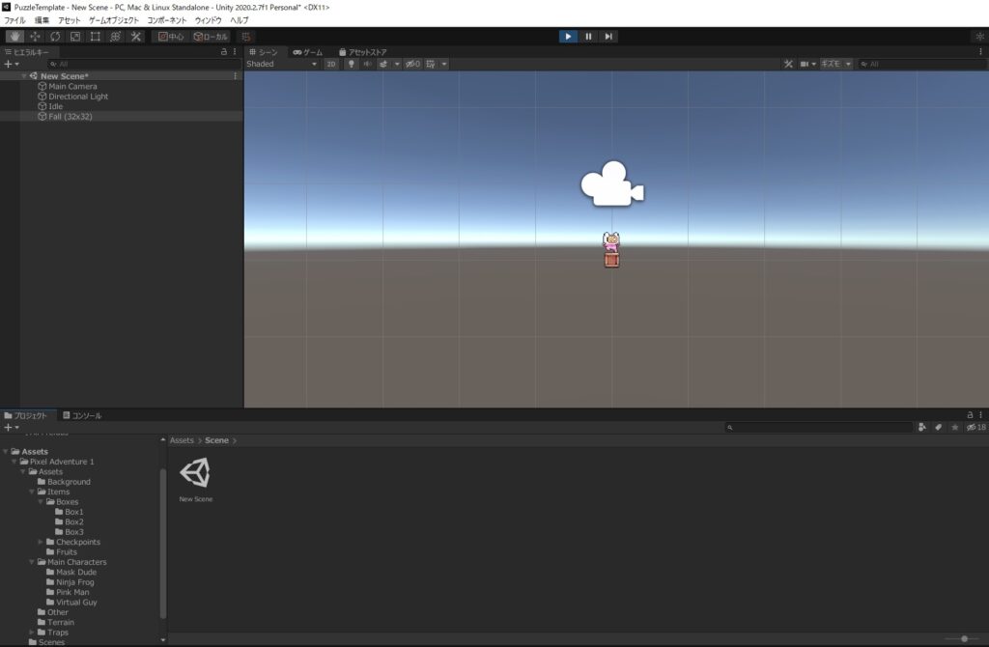Image resolution: width=989 pixels, height=647 pixels.
Task: Open Hierarchy panel options menu
Action: tap(235, 52)
